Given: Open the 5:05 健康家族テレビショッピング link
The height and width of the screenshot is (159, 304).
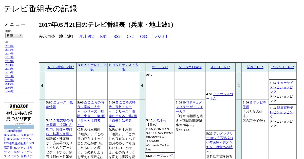Looking at the screenshot, I should [281, 112].
